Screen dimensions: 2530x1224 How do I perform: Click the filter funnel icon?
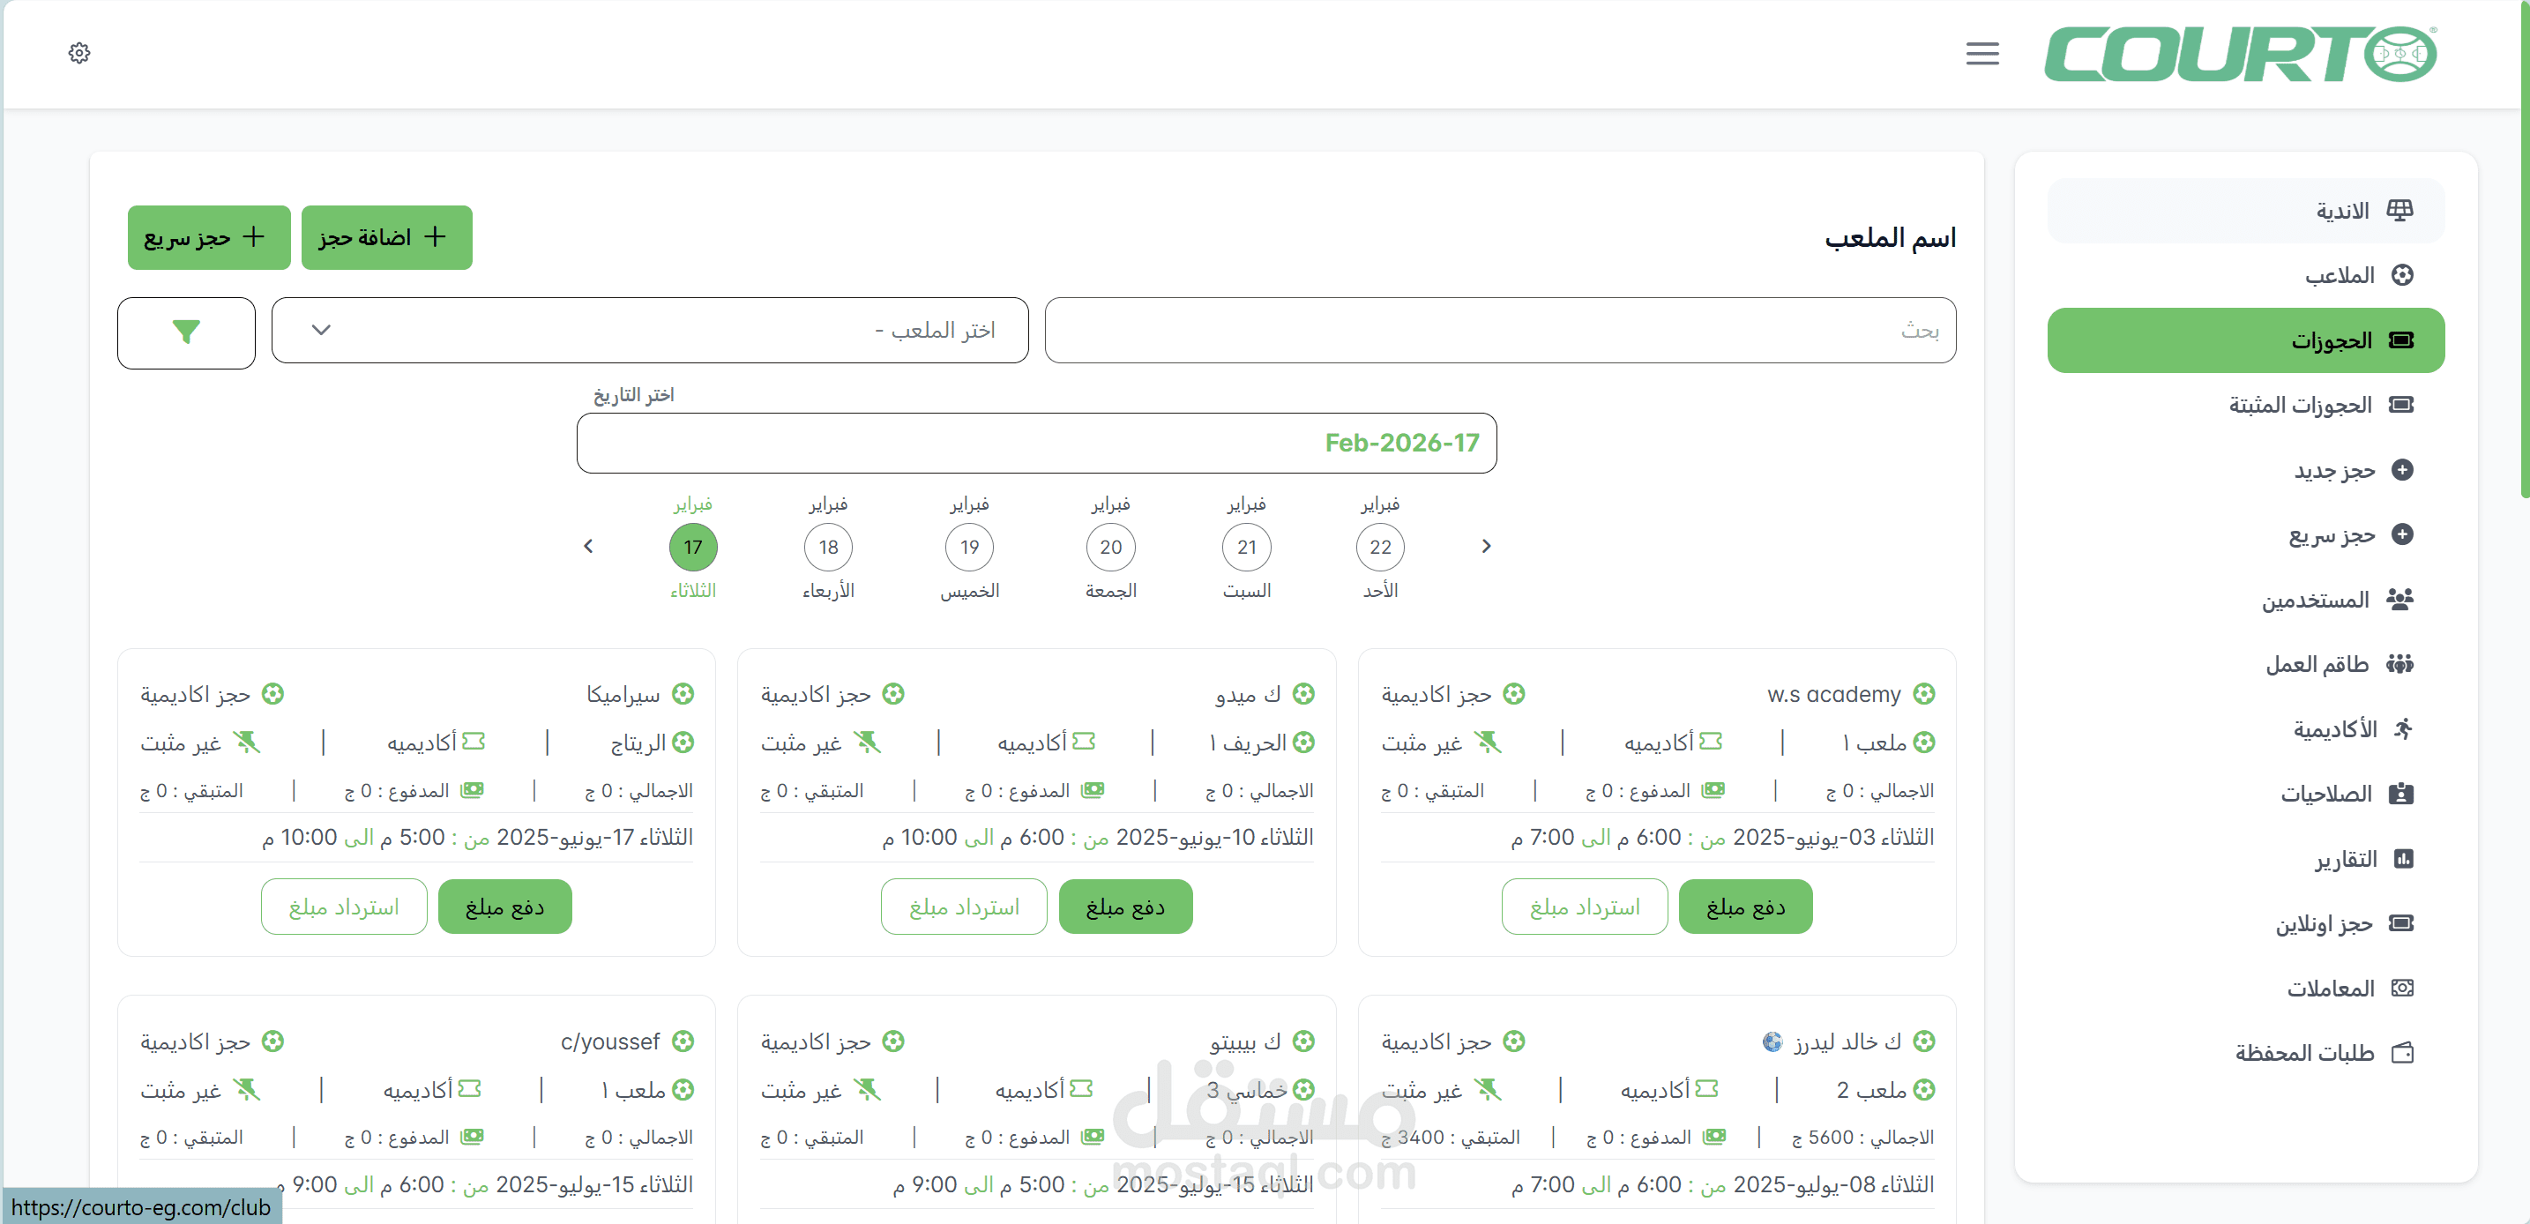[185, 332]
